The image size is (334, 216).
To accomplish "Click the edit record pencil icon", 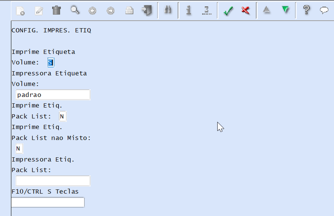I will [39, 11].
